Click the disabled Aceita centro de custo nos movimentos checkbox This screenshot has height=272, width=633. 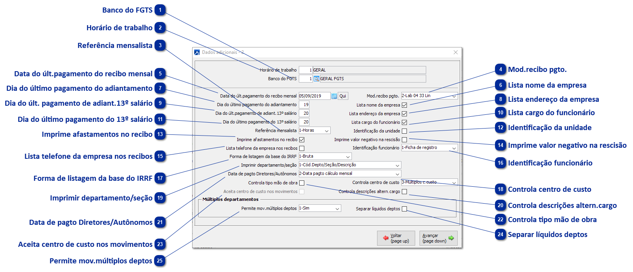tap(302, 191)
